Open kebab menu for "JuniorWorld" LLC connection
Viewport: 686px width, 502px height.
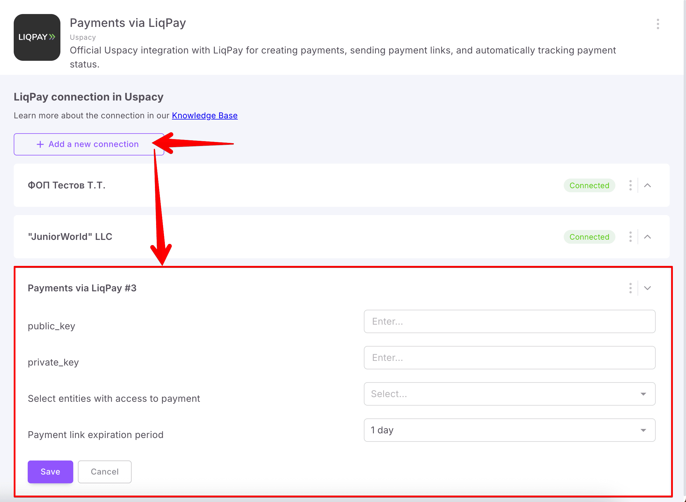click(x=631, y=237)
